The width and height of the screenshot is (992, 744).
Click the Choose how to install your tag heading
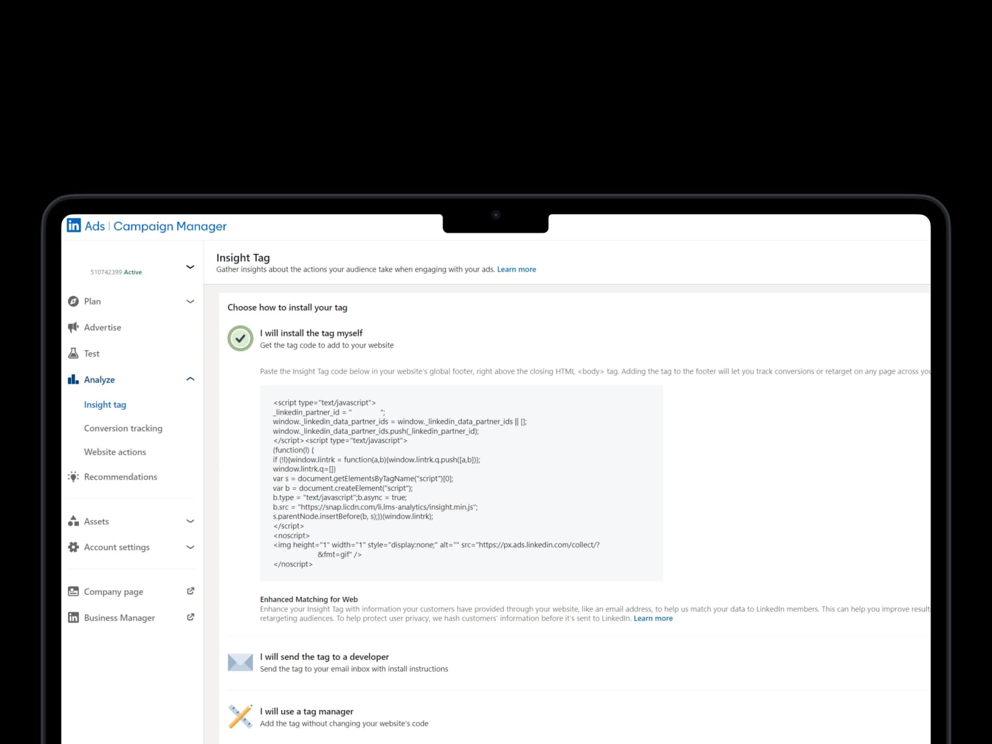pyautogui.click(x=287, y=307)
